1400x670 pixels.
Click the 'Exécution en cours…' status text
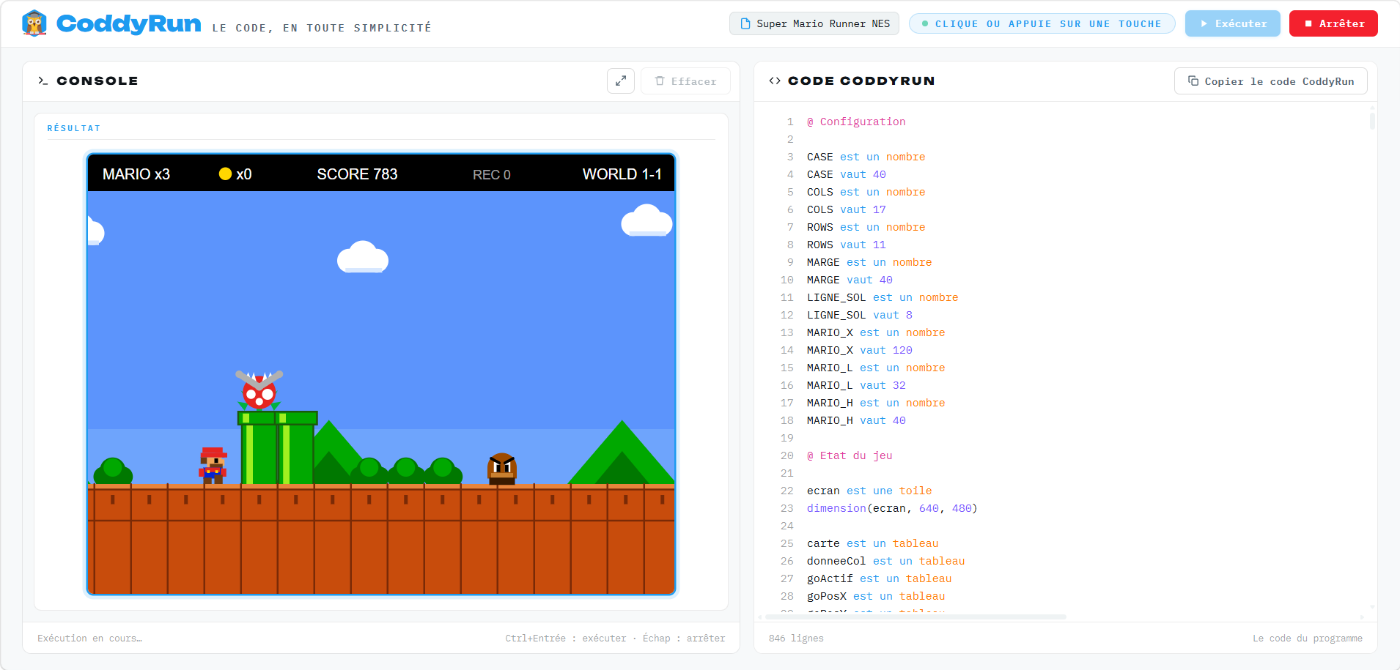point(90,639)
